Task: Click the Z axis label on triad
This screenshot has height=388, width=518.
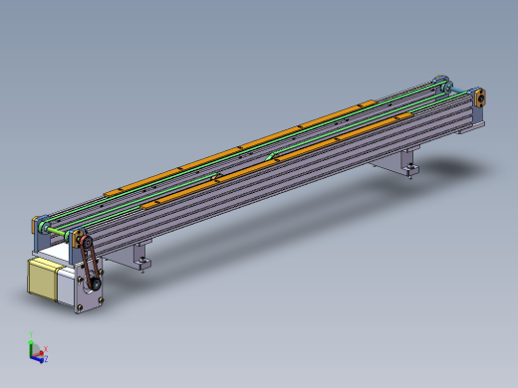Action: point(46,359)
